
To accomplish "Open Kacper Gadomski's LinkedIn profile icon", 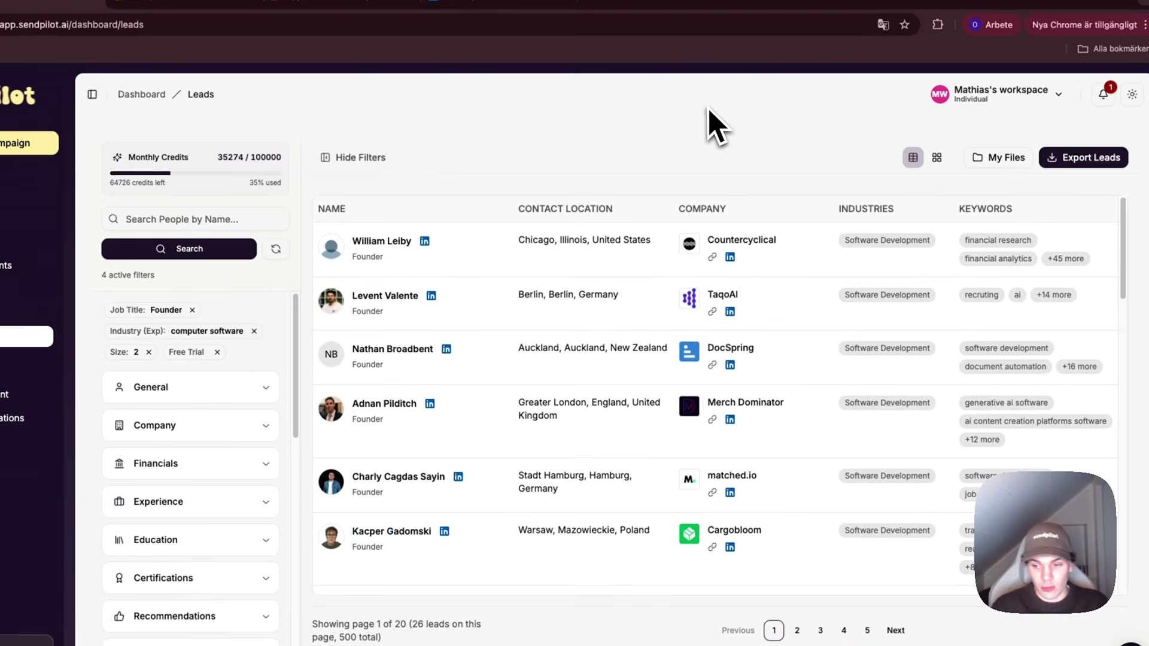I will pyautogui.click(x=445, y=531).
